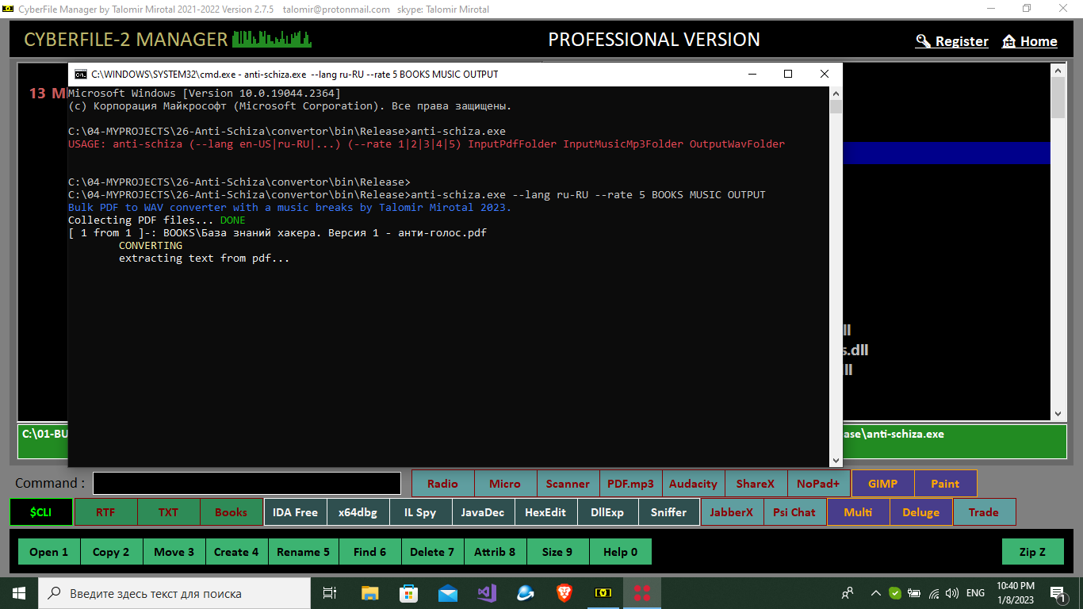Launch GIMP
The height and width of the screenshot is (609, 1083).
882,484
